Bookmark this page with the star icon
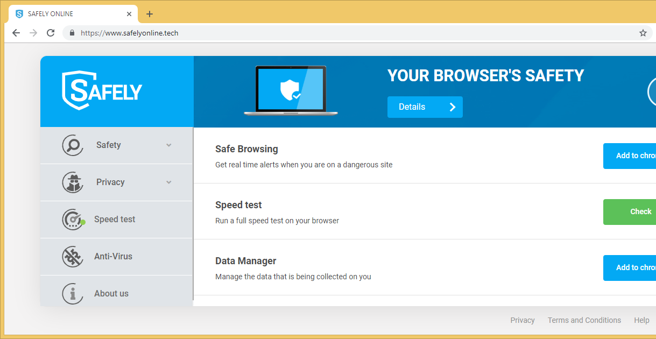Viewport: 656px width, 339px height. click(643, 33)
